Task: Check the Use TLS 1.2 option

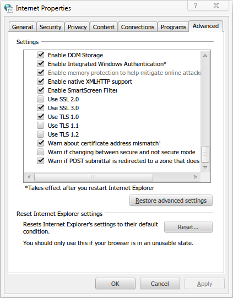Action: coord(40,134)
